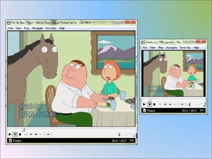
Task: Minimize the small psp.m4v player window
Action: (x=187, y=41)
